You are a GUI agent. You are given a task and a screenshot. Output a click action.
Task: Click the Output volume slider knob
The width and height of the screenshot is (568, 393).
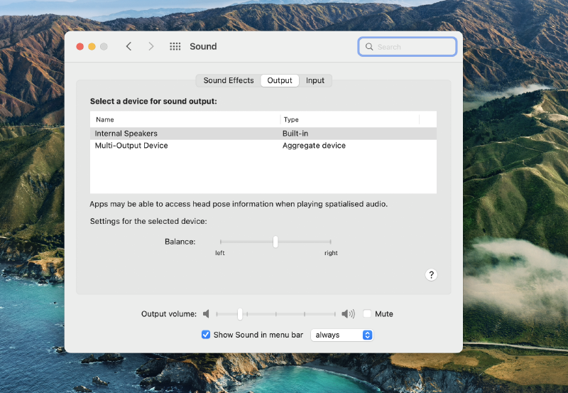tap(241, 314)
